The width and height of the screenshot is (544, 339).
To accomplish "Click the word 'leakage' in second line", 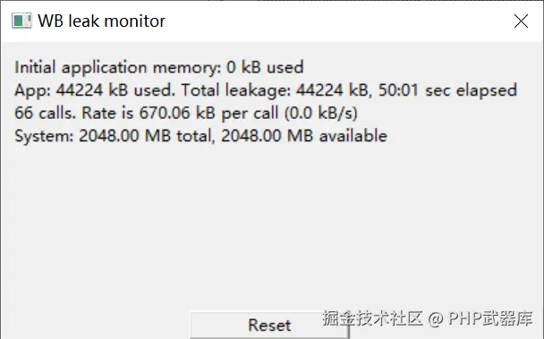I will tap(258, 90).
